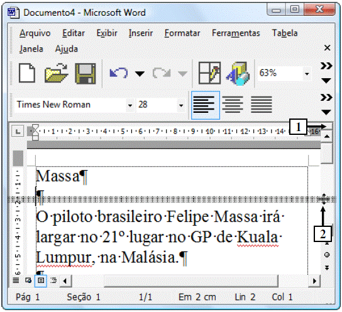
Task: Open the Arquivo menu
Action: point(35,33)
